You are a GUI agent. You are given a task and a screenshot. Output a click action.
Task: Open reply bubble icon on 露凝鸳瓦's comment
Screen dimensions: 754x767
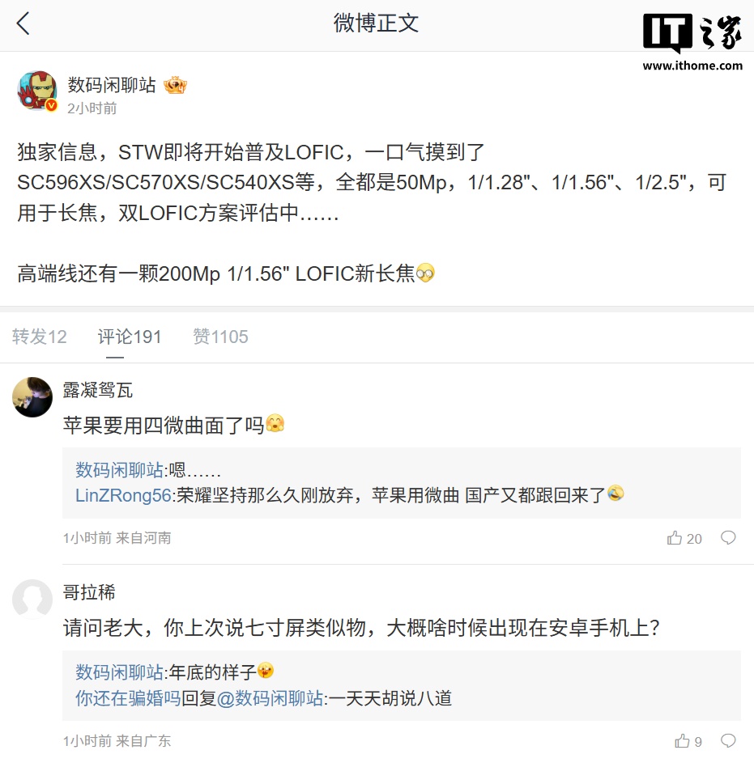click(727, 537)
